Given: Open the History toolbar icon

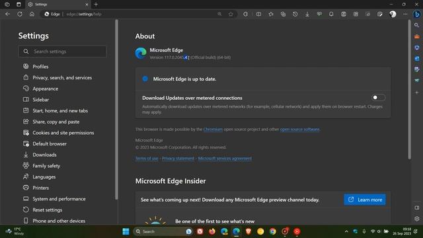Looking at the screenshot, I should click(x=295, y=14).
